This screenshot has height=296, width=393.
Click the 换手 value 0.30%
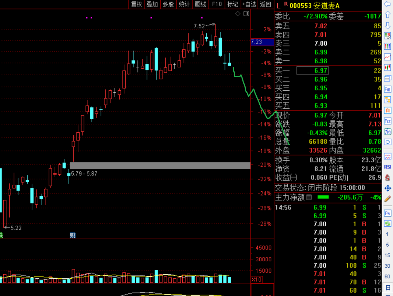point(318,160)
